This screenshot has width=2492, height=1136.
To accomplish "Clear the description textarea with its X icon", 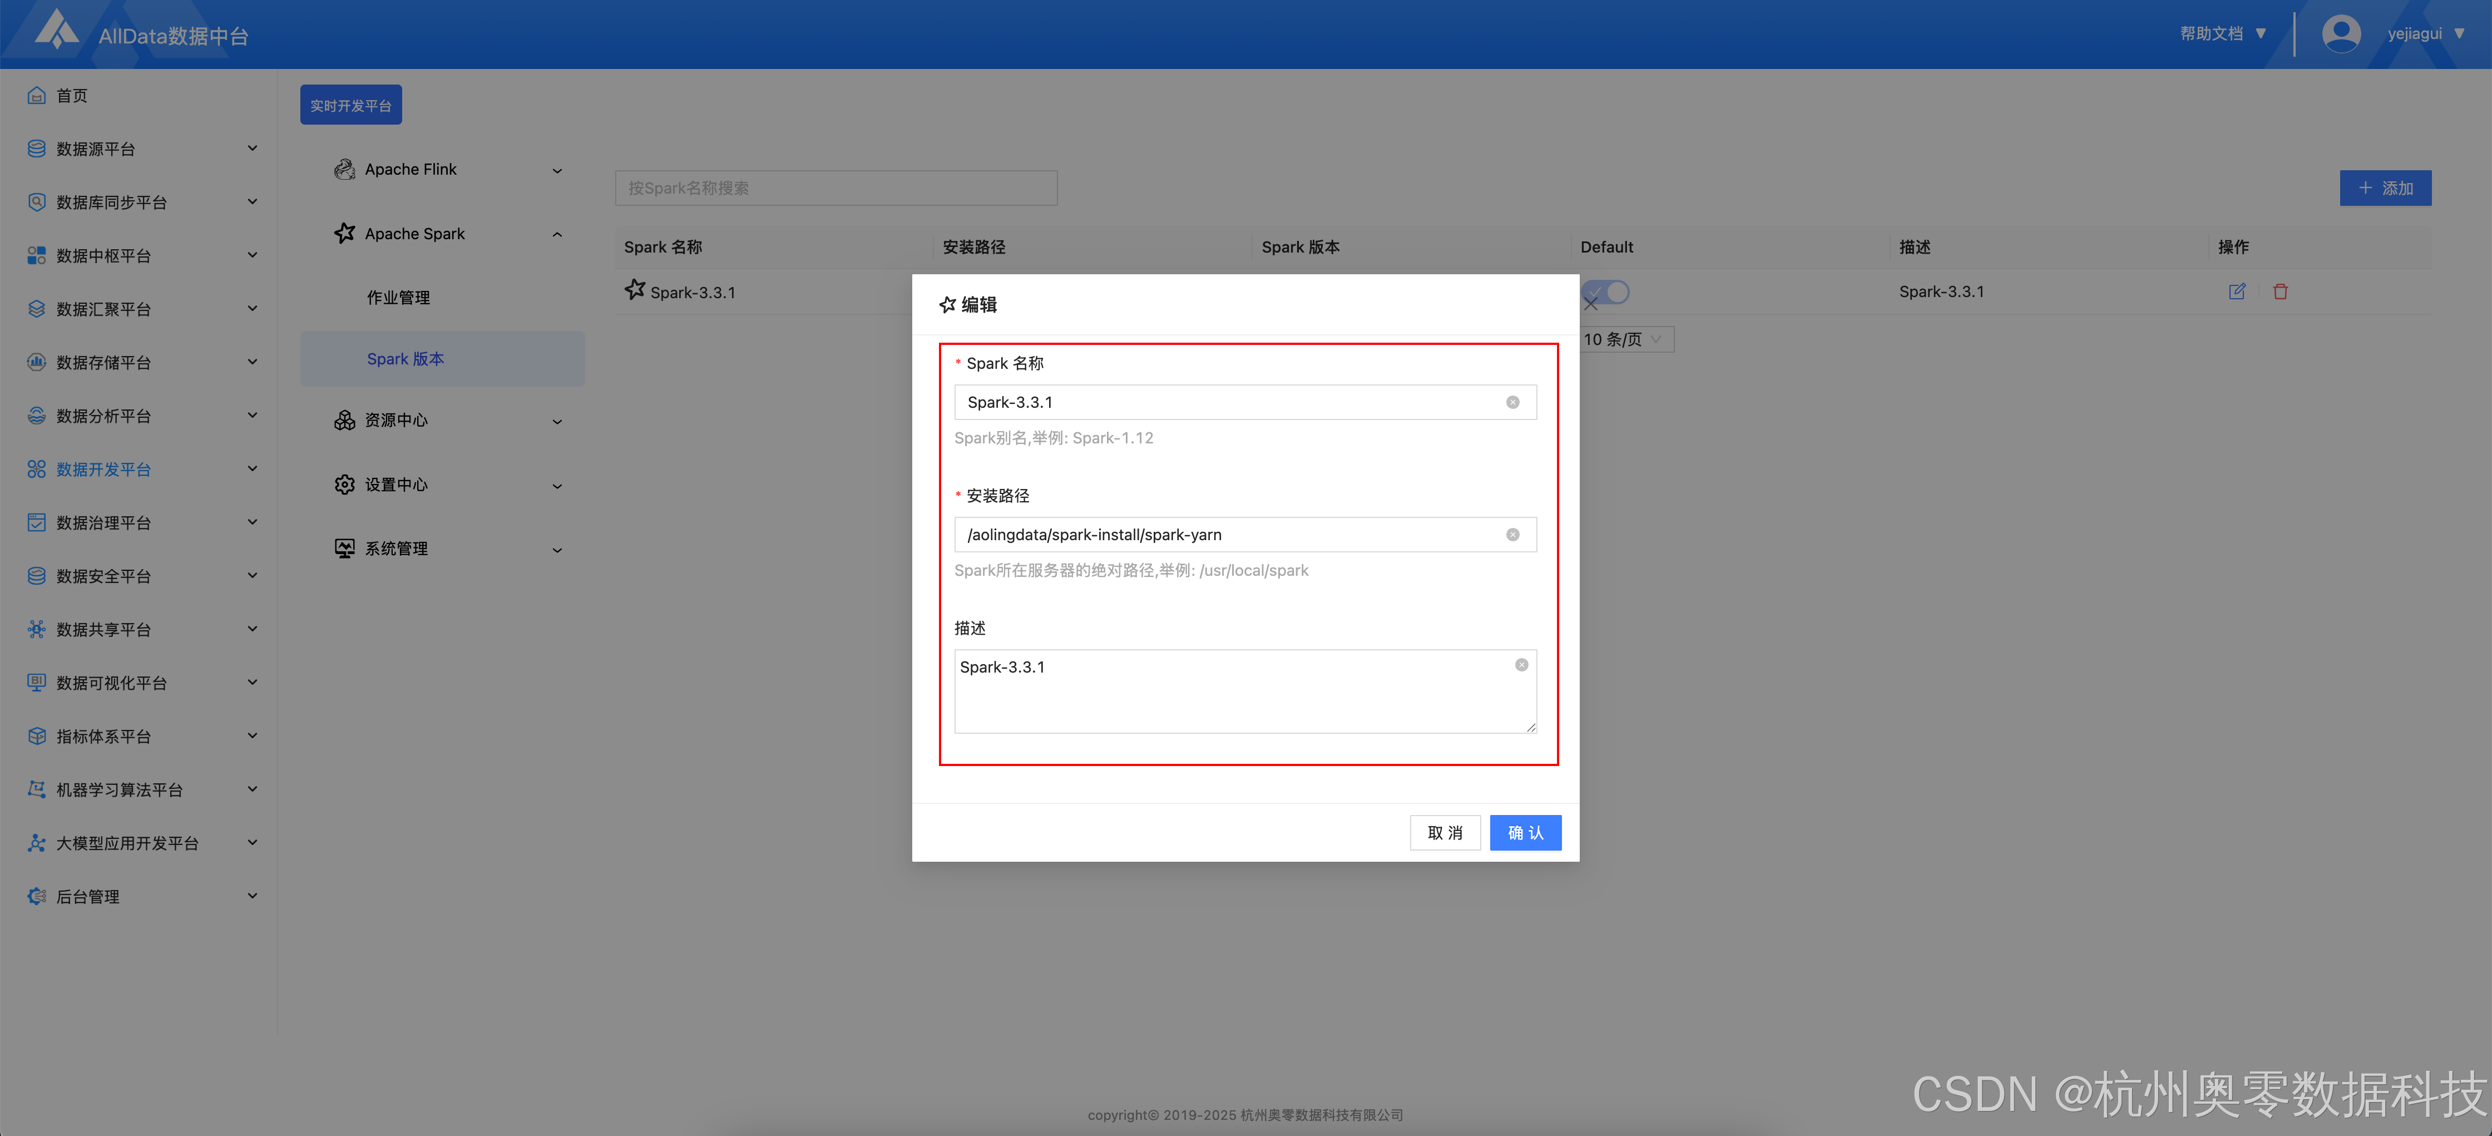I will pos(1521,665).
